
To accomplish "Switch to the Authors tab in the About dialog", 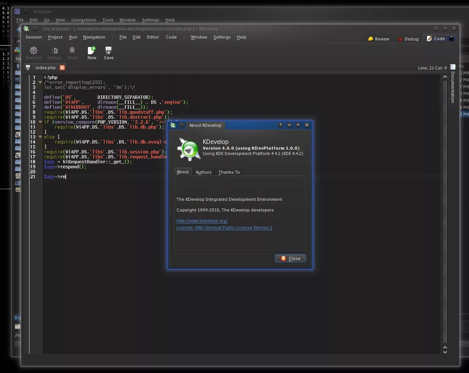I will pyautogui.click(x=204, y=172).
